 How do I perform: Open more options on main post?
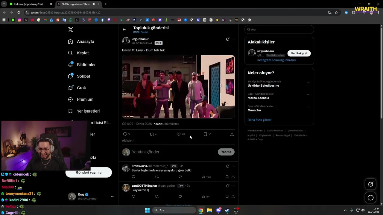pyautogui.click(x=233, y=39)
